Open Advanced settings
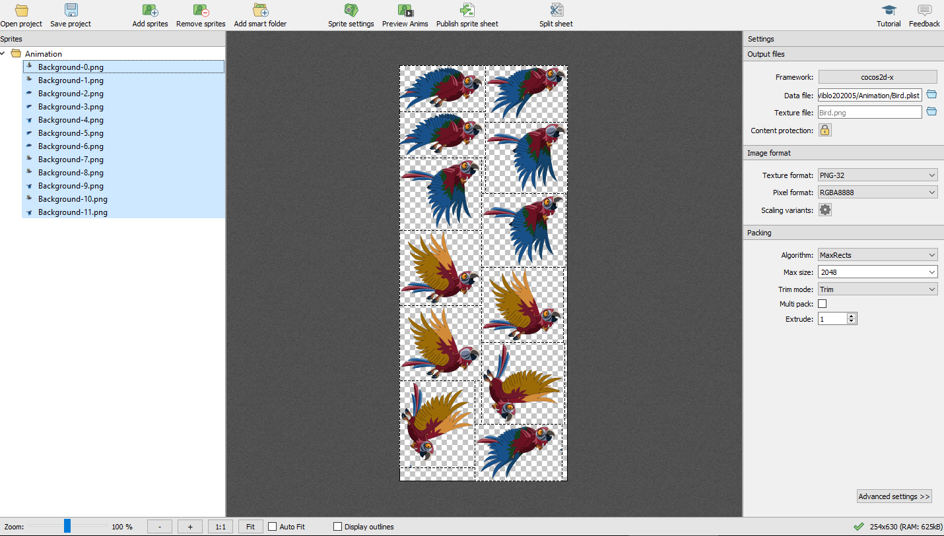Image resolution: width=944 pixels, height=536 pixels. pos(894,496)
